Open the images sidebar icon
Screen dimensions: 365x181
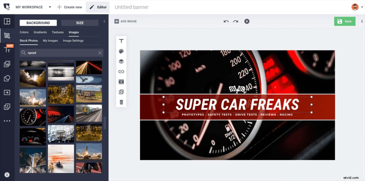click(7, 64)
